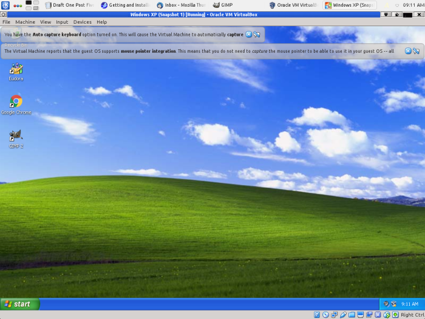
Task: Switch to the GIMP task
Action: pos(223,5)
